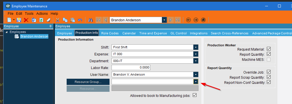This screenshot has height=104, width=292.
Task: Go to first record icon
Action: [x=98, y=20]
